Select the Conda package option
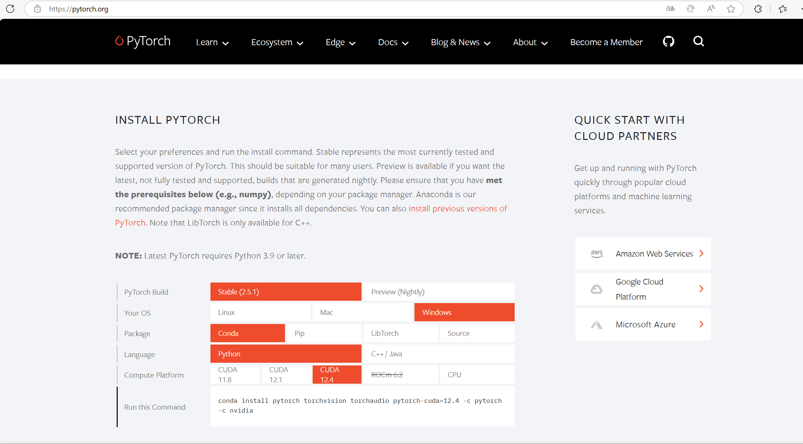The width and height of the screenshot is (803, 444). [248, 333]
